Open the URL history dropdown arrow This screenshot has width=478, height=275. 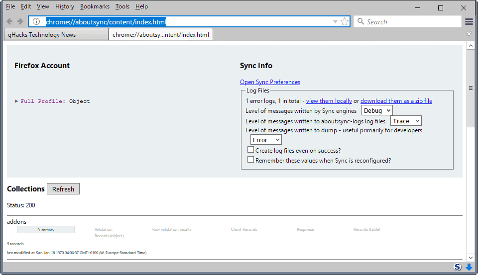click(335, 21)
